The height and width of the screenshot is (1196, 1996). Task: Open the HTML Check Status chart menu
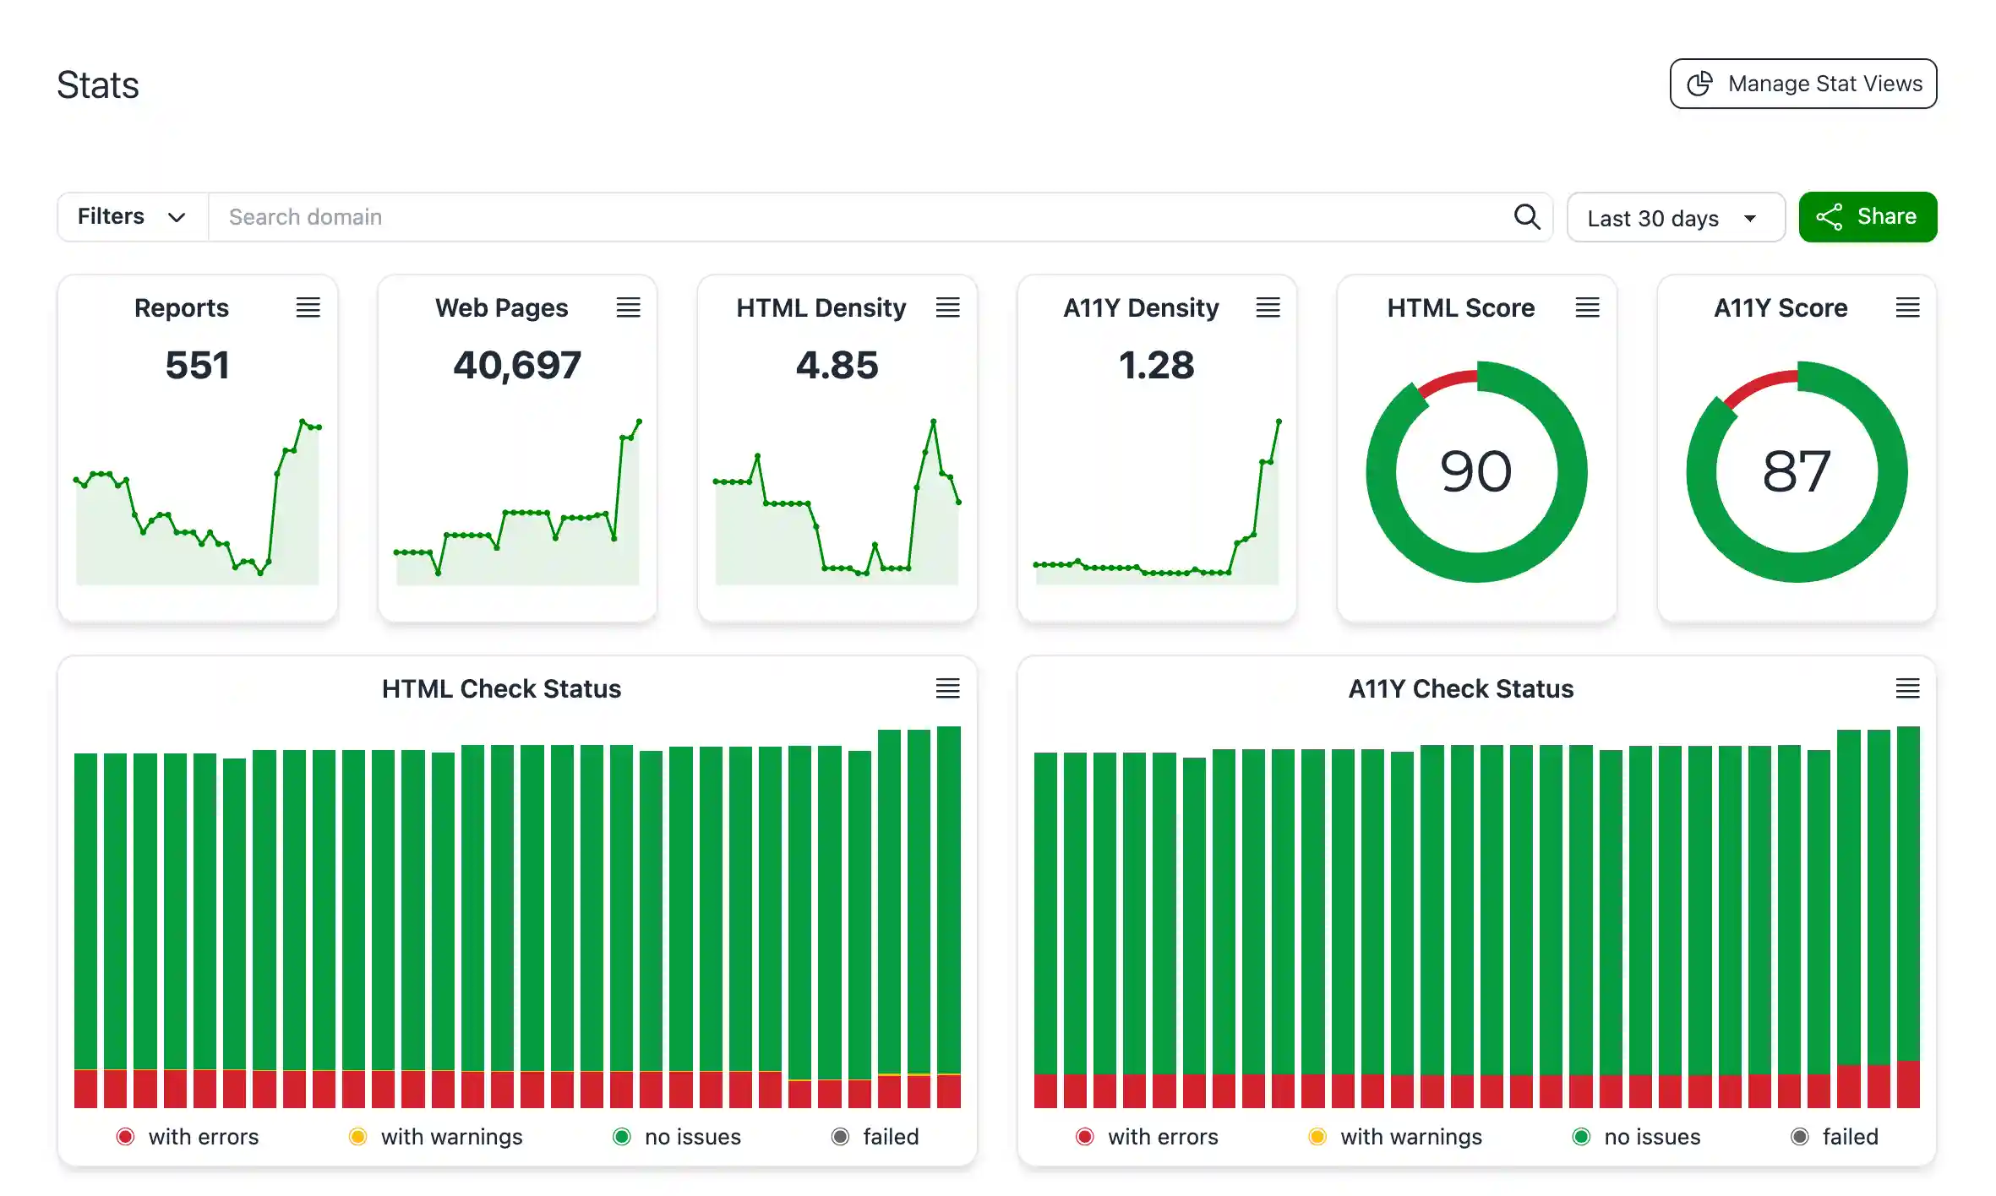pos(947,689)
